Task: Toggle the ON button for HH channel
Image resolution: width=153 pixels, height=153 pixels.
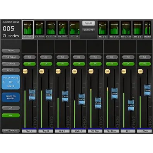Action: 128,64
